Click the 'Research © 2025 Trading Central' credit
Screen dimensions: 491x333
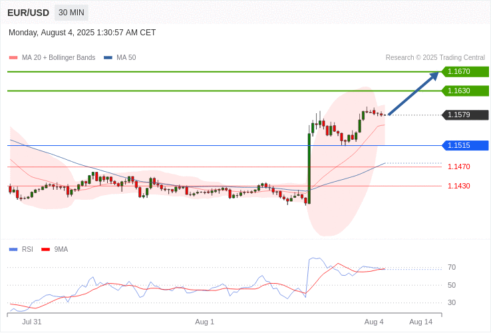click(x=435, y=58)
